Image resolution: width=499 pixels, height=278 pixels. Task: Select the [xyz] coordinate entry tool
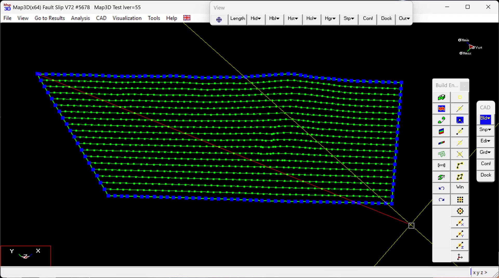tap(441, 165)
